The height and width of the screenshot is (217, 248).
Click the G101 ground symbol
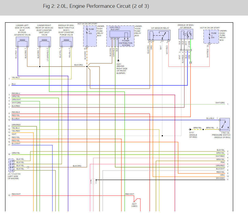tap(190, 129)
